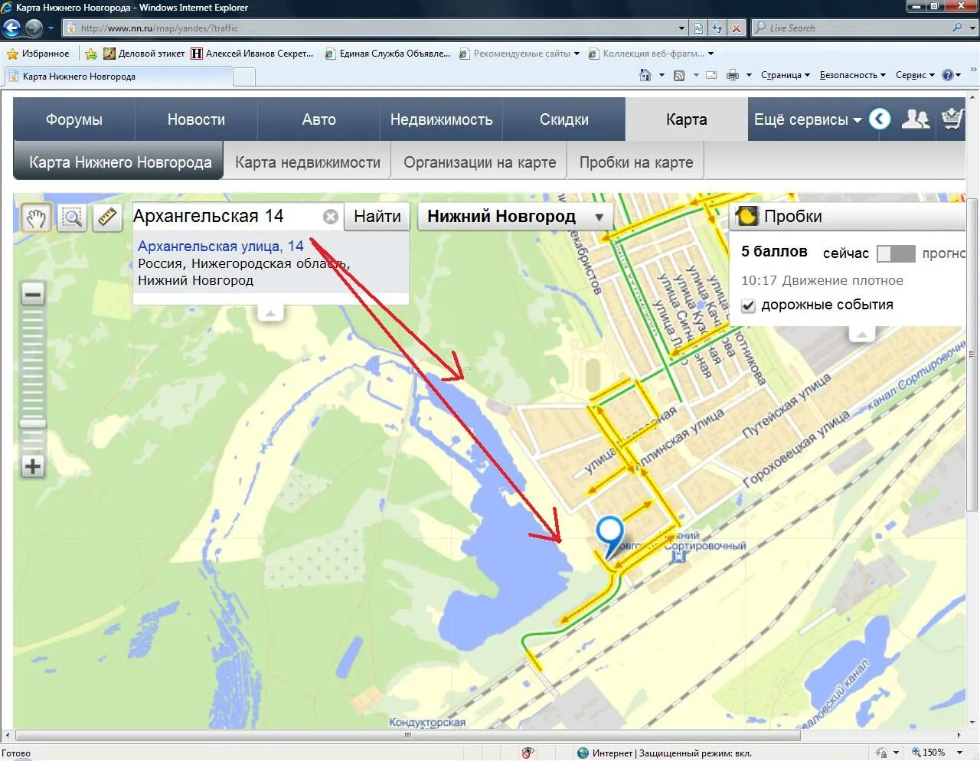
Task: Open the Недвижимость section
Action: (x=441, y=119)
